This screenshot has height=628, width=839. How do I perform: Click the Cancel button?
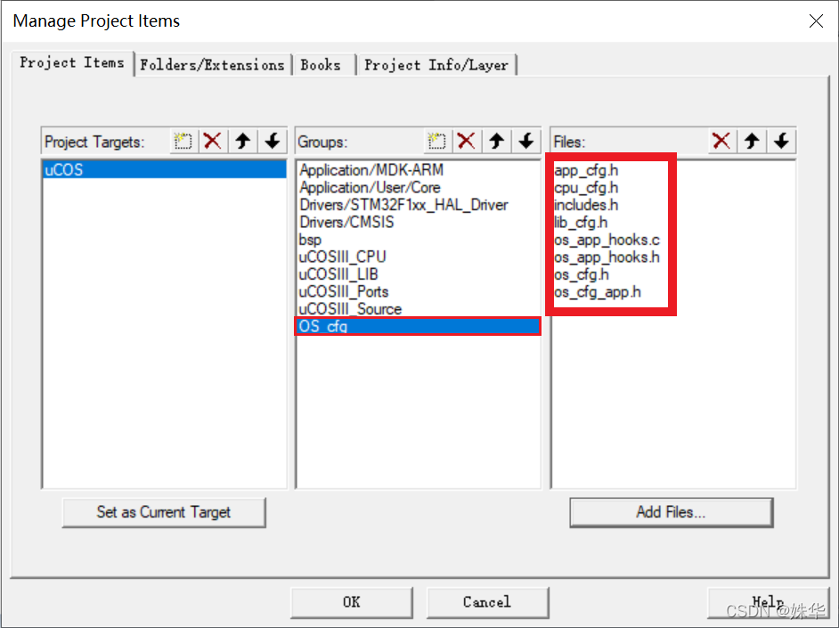pos(487,602)
